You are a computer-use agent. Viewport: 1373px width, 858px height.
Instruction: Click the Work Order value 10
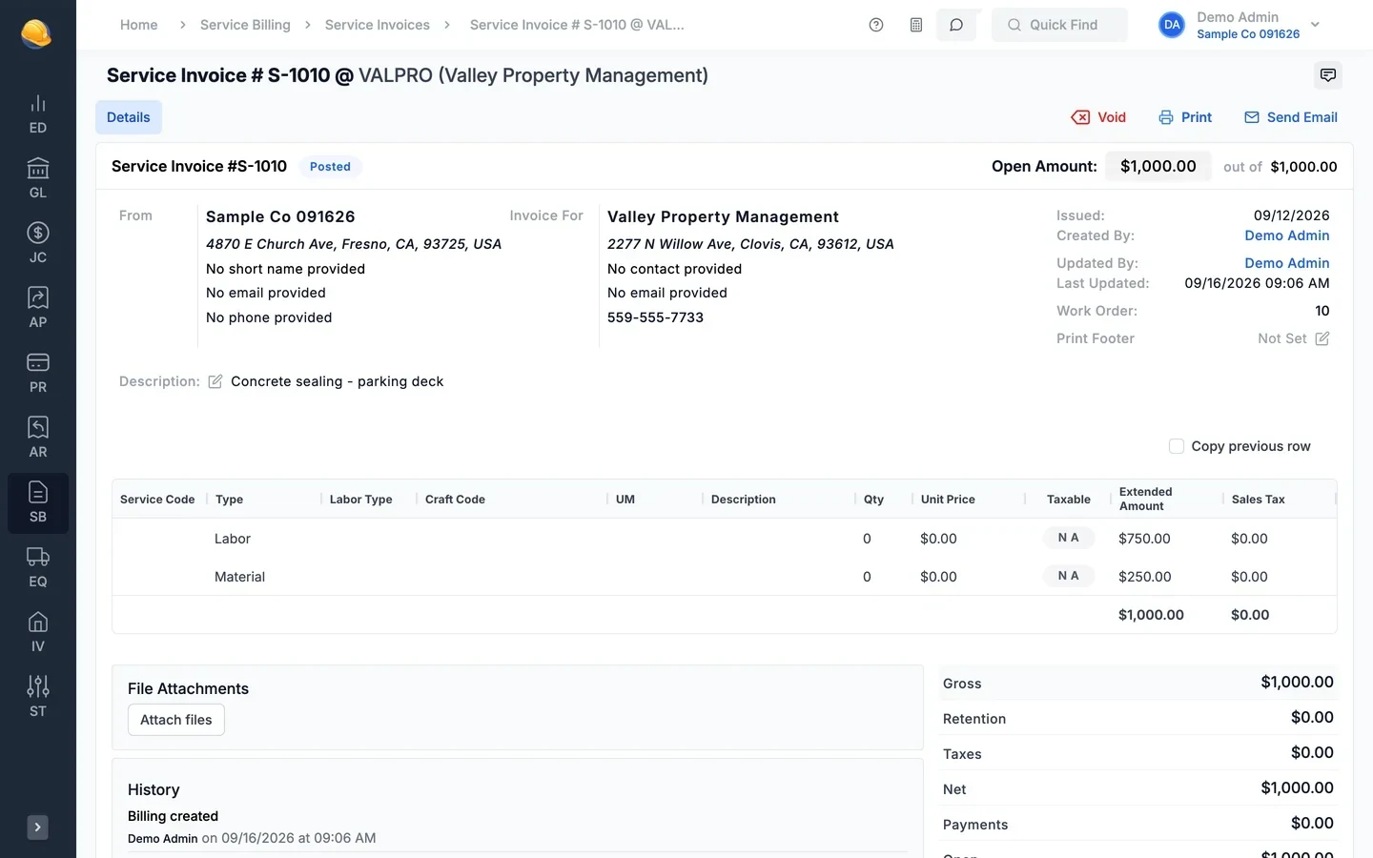(x=1322, y=311)
